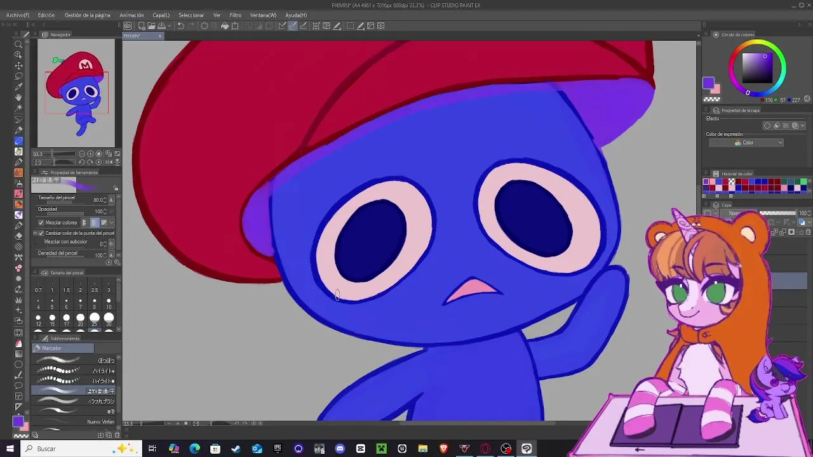Fill using the paint bucket toolbar icon

pos(225,25)
